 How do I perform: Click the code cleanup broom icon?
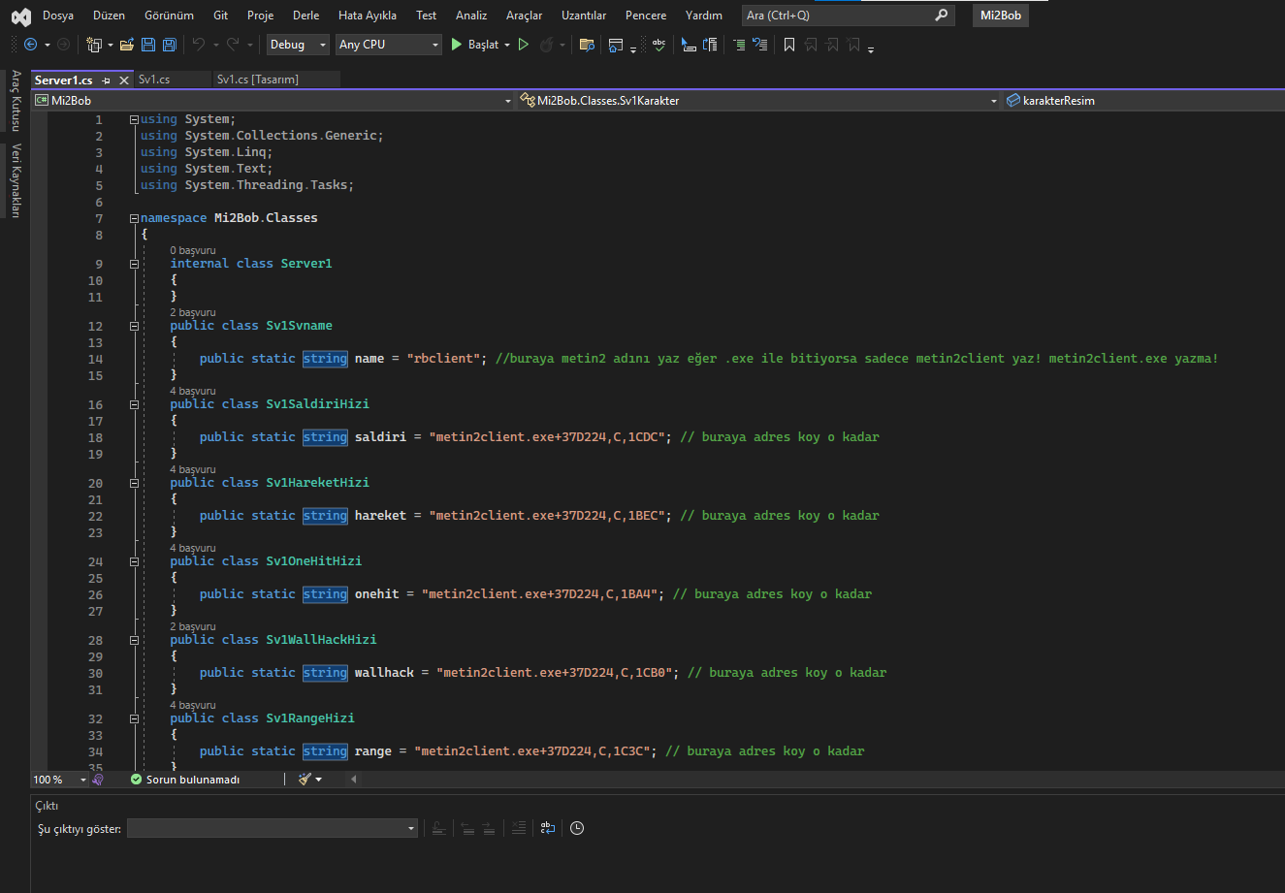305,780
